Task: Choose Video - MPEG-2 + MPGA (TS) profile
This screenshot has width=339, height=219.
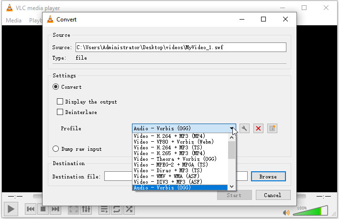Action: [180, 165]
